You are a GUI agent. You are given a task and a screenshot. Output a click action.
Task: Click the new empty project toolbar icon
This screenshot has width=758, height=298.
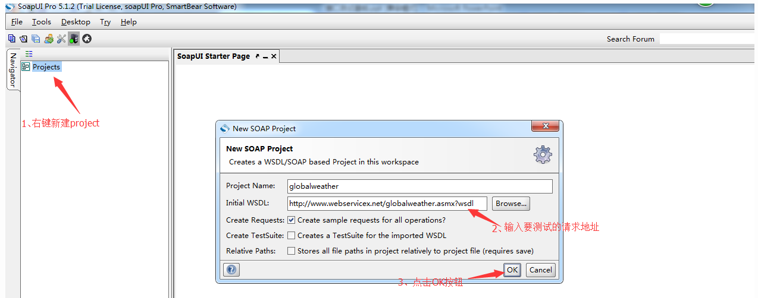11,39
